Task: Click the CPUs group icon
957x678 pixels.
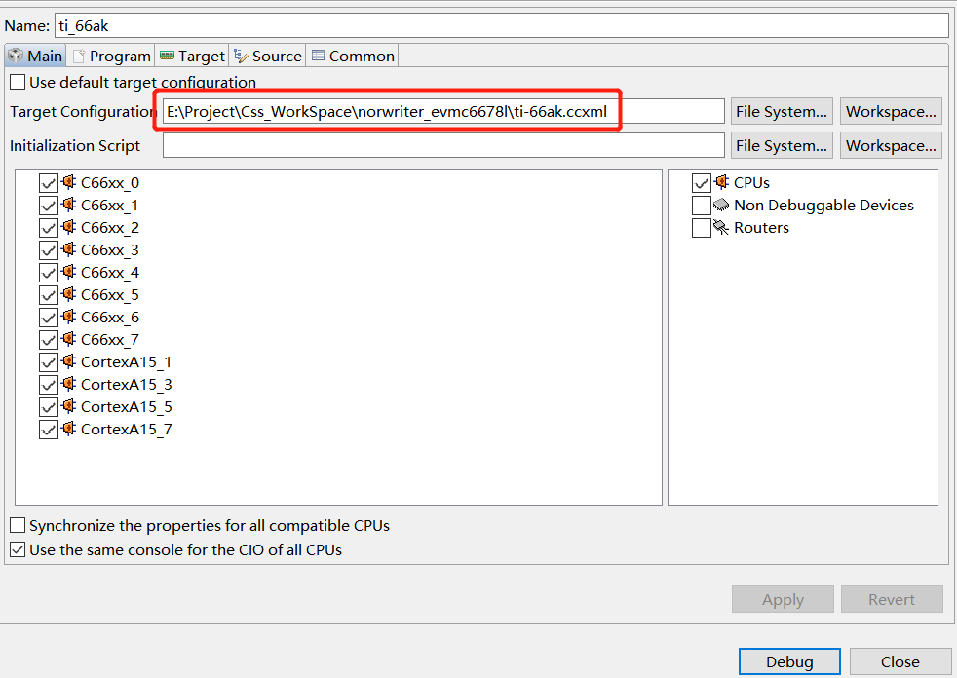Action: coord(721,182)
